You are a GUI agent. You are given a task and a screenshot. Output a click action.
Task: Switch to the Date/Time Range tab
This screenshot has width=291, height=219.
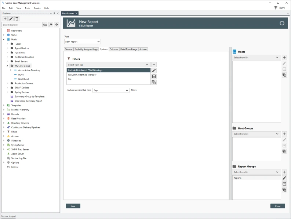tap(129, 50)
